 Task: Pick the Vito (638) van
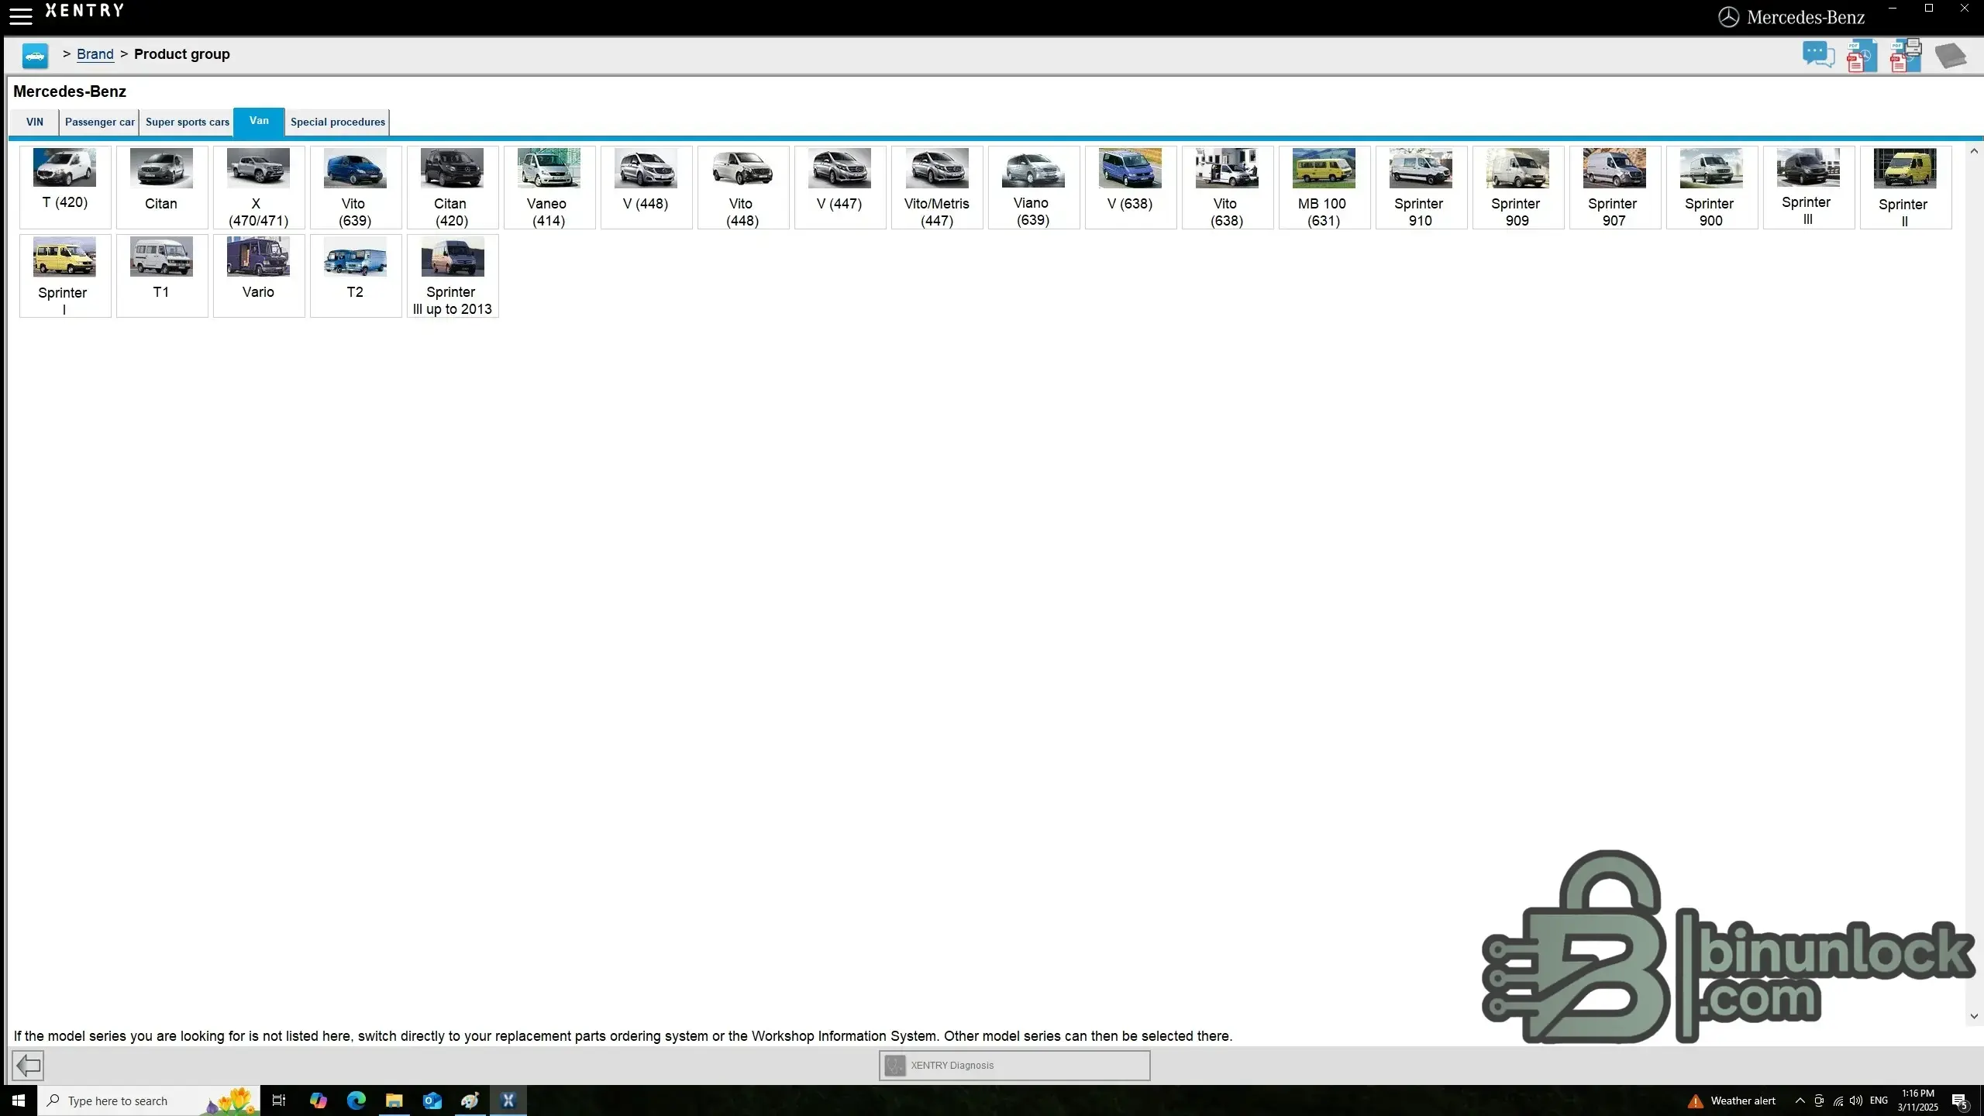pos(1228,188)
